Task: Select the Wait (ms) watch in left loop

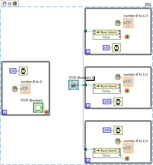Action: click(23, 71)
